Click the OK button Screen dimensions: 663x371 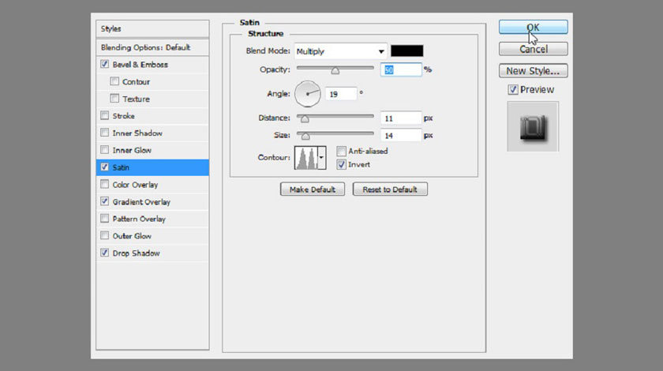534,27
